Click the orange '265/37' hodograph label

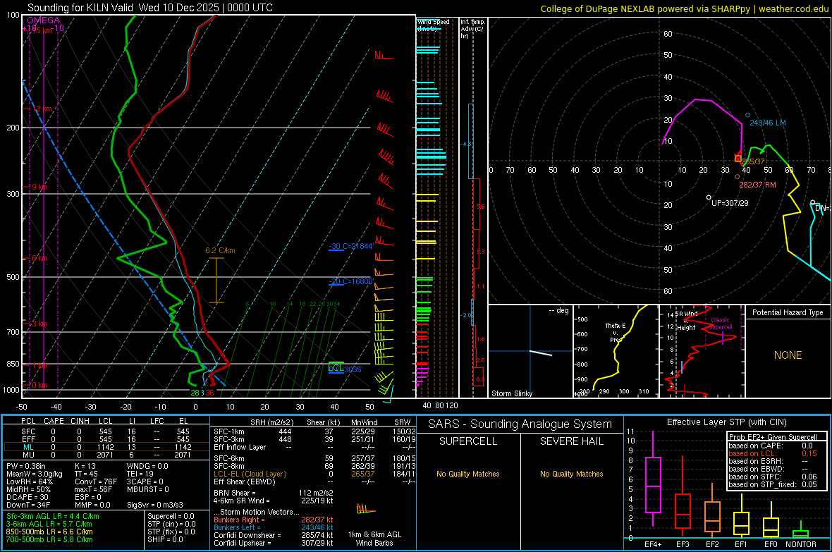754,161
